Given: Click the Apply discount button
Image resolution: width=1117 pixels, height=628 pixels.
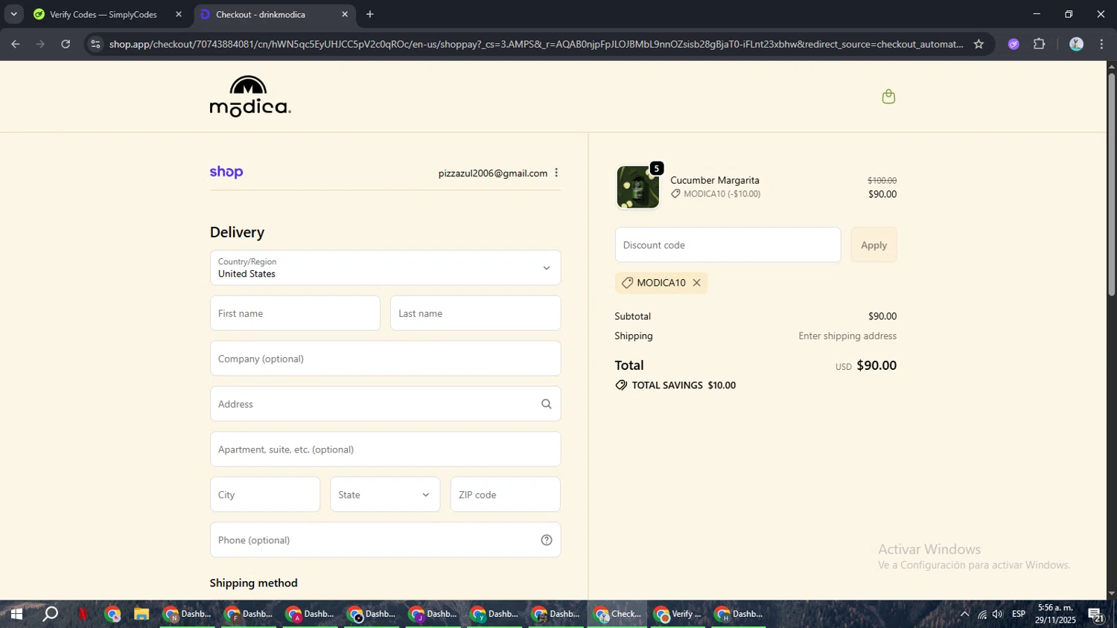Looking at the screenshot, I should point(873,245).
